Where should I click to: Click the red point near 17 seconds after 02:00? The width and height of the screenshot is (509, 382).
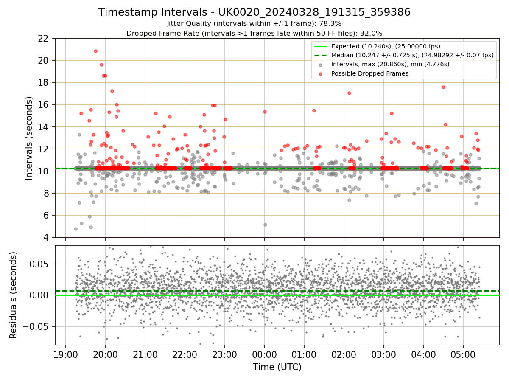349,93
